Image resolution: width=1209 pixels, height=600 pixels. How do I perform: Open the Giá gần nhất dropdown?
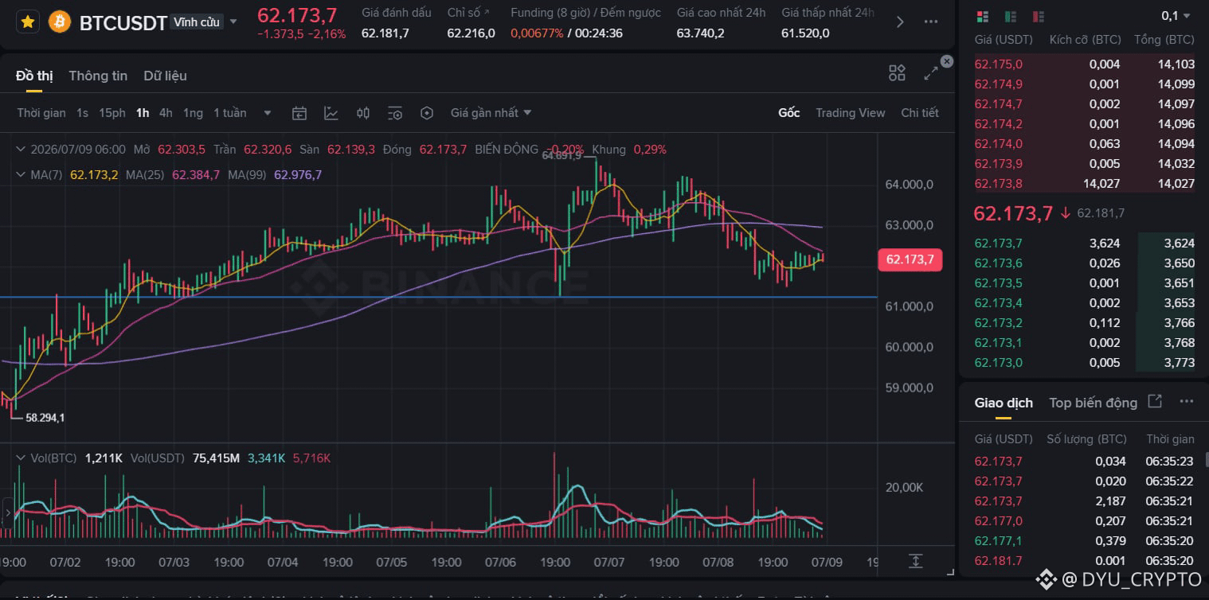pyautogui.click(x=491, y=113)
